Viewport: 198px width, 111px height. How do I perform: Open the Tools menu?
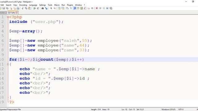pyautogui.click(x=50, y=5)
